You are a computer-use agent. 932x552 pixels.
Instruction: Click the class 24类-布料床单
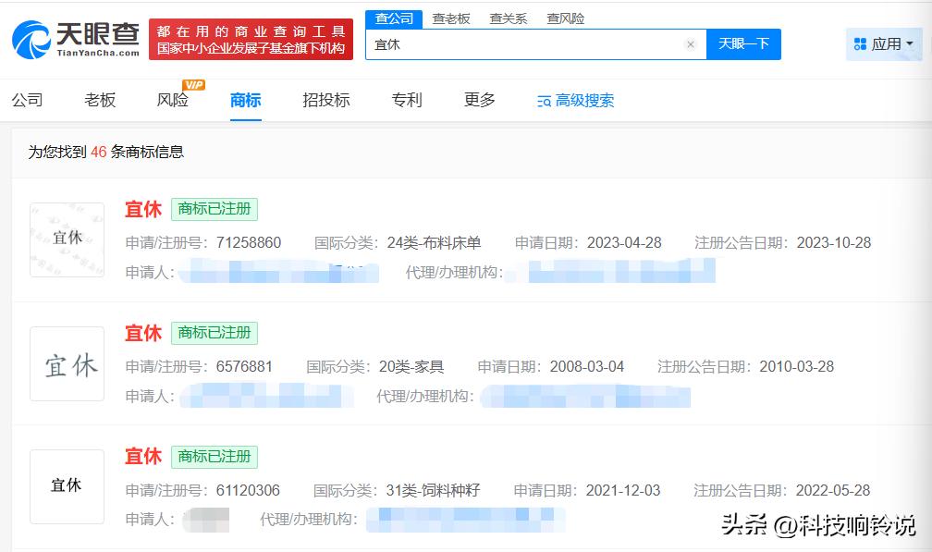434,242
